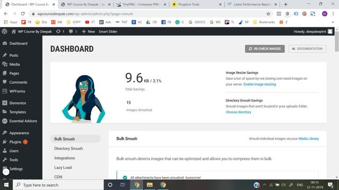Open Comments in the sidebar
339x190 pixels.
[18, 82]
